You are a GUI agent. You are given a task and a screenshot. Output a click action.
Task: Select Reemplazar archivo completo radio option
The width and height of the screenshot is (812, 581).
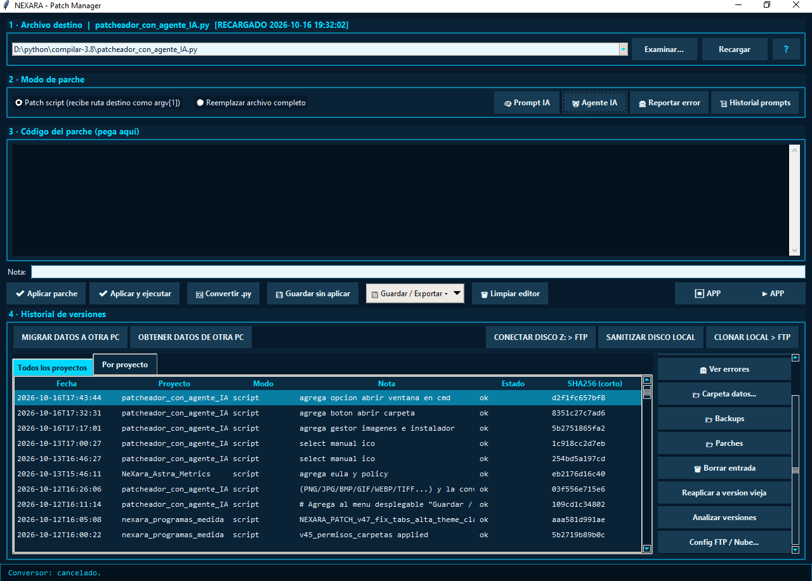click(x=251, y=103)
